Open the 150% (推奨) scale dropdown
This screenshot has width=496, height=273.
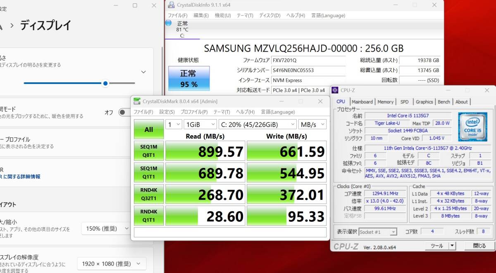tap(106, 228)
